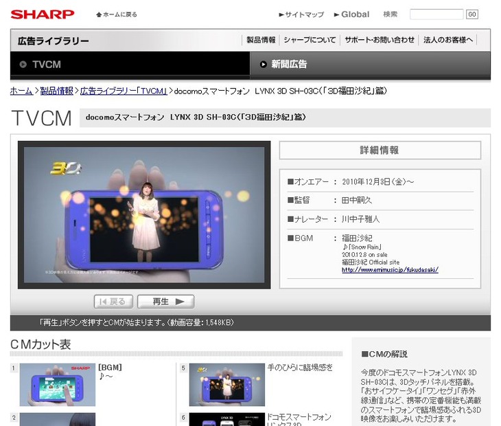Click the ホームに戻る link text
Screen dimensions: 501x426
coord(120,14)
